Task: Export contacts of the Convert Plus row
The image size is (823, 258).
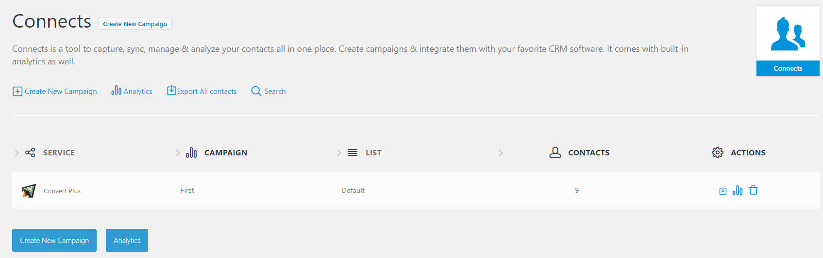Action: click(x=722, y=191)
